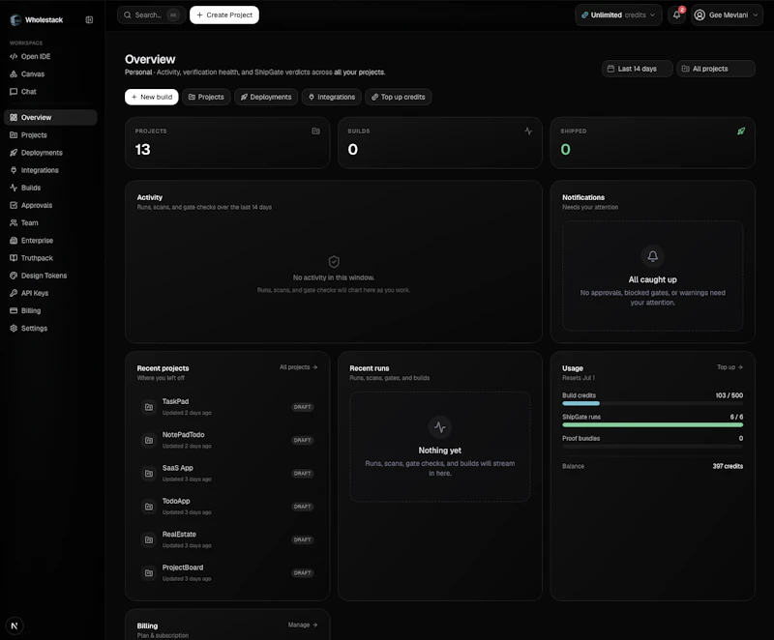Click the DRAFT badge on TodoApp
The width and height of the screenshot is (774, 640).
302,507
